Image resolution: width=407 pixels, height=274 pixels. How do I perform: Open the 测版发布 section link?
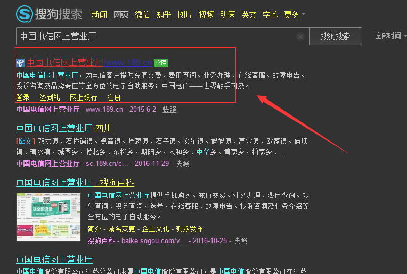tap(190, 229)
